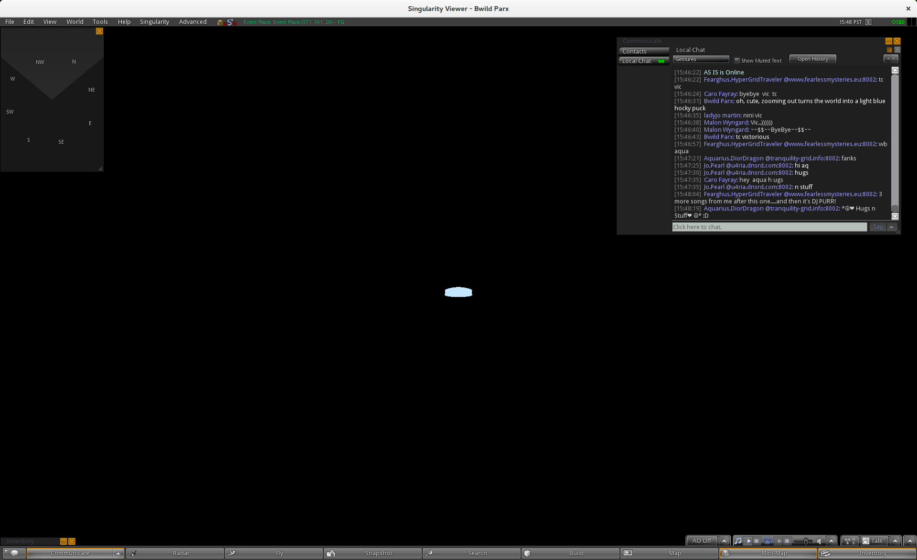The width and height of the screenshot is (917, 560).
Task: Click the Talk button
Action: 874,541
